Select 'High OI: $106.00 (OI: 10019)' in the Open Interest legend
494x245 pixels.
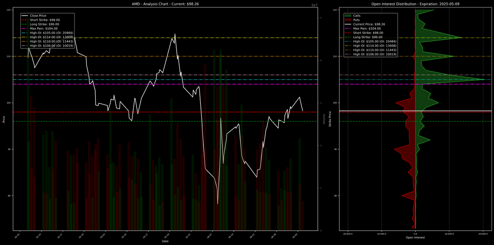(375, 54)
